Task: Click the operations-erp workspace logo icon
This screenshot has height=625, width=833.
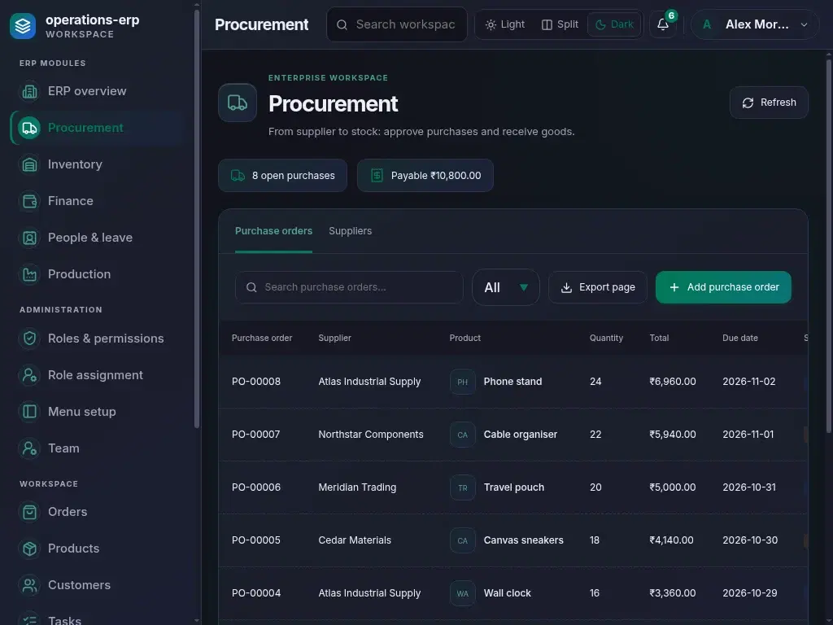Action: click(22, 25)
